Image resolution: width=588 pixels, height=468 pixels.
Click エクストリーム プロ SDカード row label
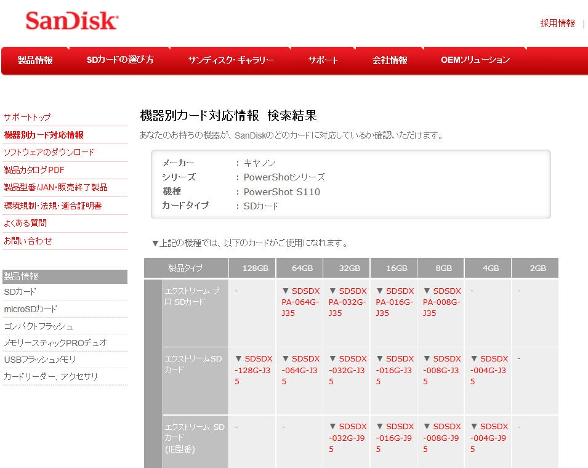click(x=195, y=313)
